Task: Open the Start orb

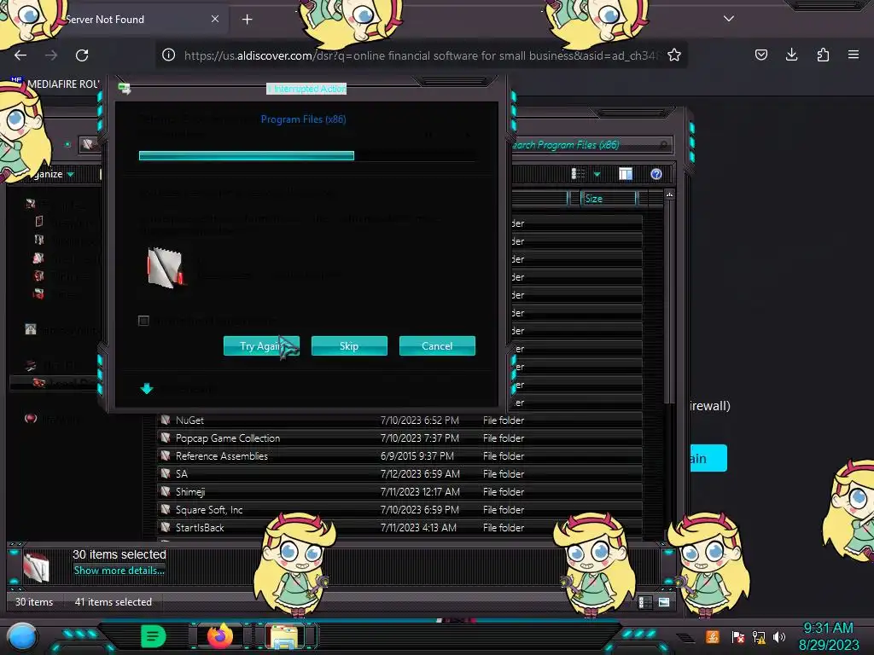Action: point(22,637)
